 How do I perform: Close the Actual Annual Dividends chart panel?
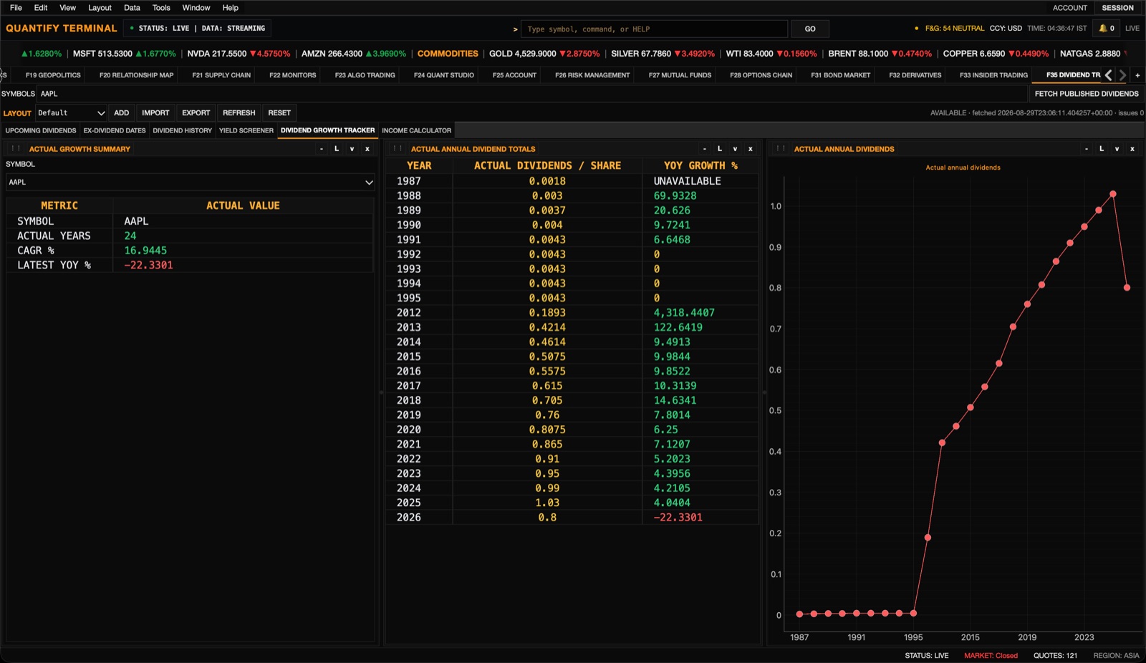1132,149
